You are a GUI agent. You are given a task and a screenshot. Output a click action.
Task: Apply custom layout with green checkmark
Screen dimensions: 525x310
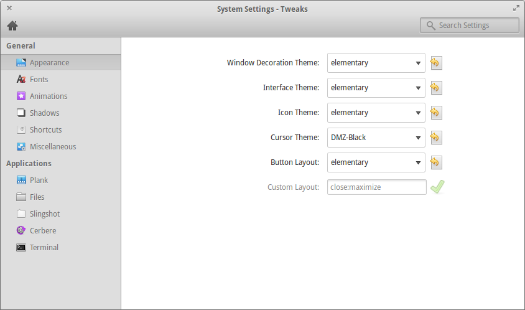tap(437, 187)
